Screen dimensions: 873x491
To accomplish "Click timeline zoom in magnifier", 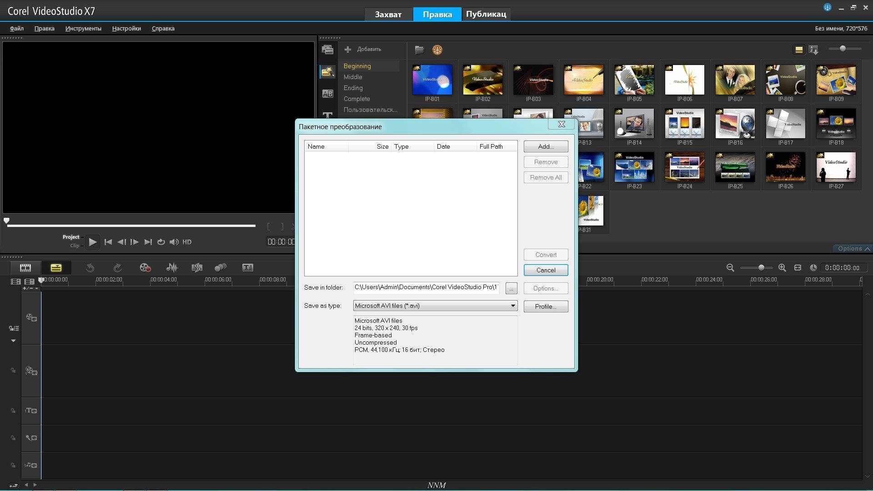I will (782, 268).
